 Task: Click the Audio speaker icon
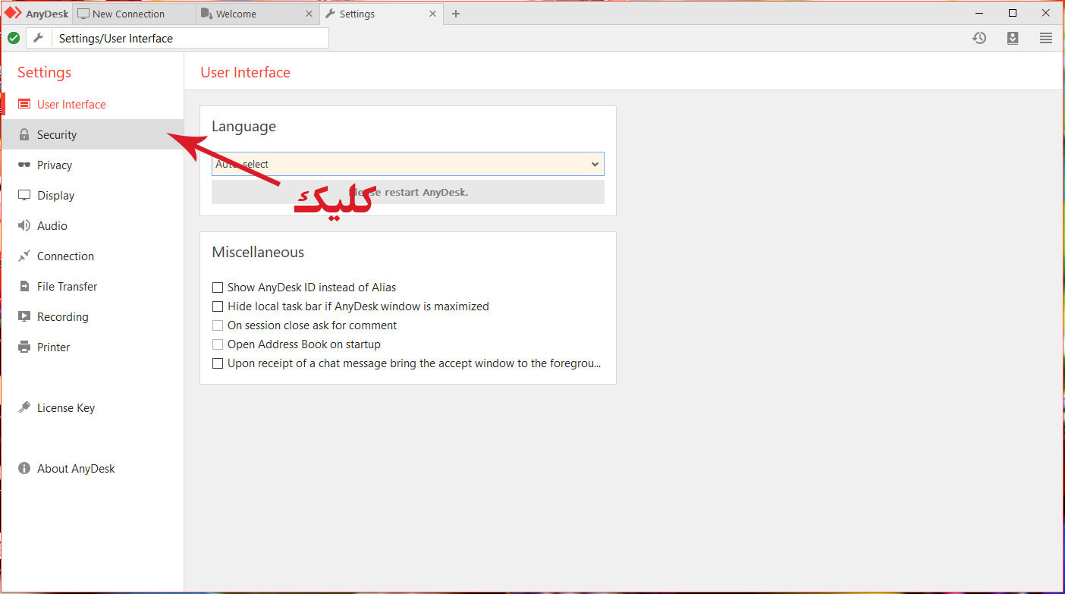[x=24, y=226]
